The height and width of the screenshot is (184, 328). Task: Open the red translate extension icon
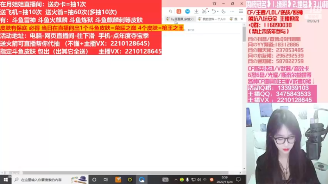pyautogui.click(x=179, y=11)
